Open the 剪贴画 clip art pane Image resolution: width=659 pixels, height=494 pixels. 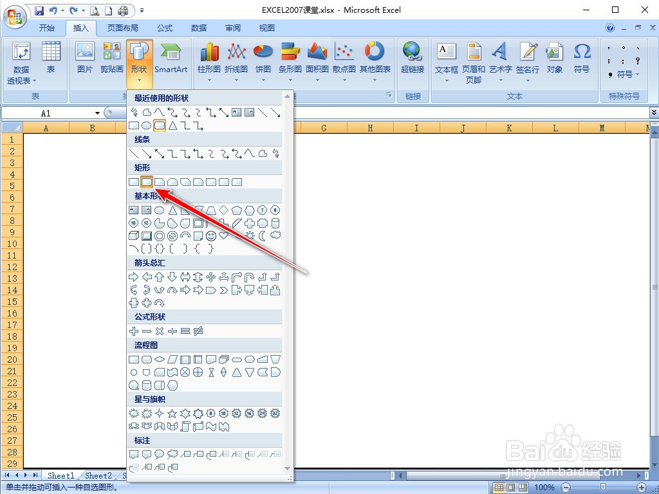(x=112, y=58)
